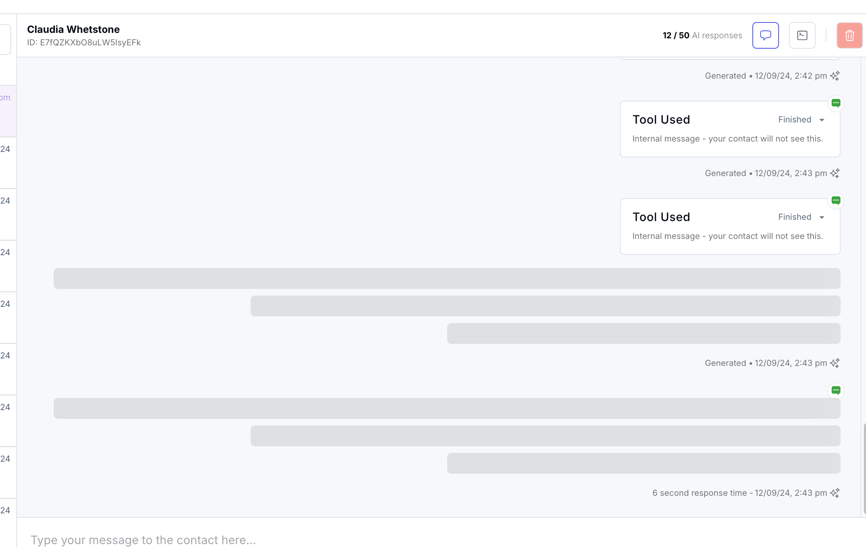The image size is (866, 547).
Task: Click Finished status on first Tool Used card
Action: pyautogui.click(x=794, y=119)
